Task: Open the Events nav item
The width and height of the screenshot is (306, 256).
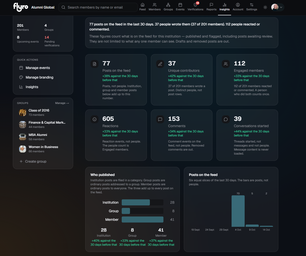Action: 180,7
